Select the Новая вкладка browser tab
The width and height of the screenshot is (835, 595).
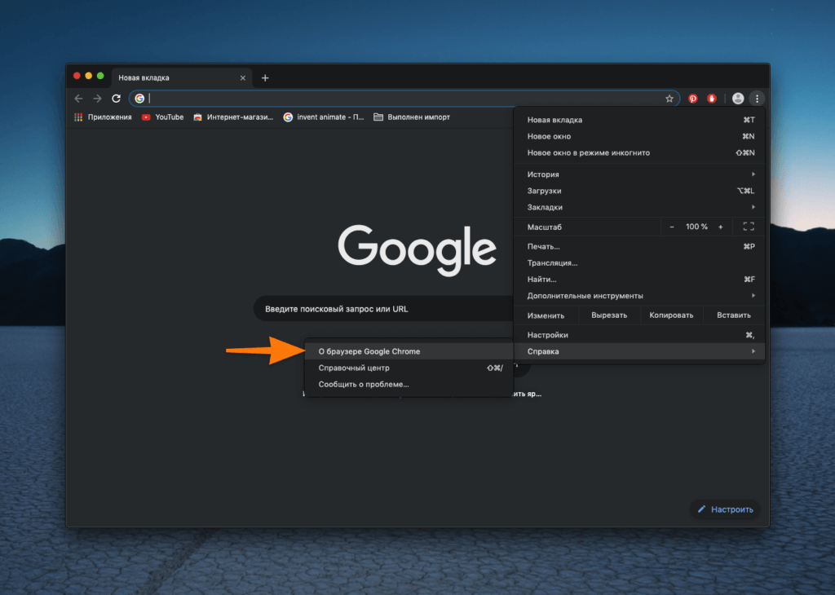pyautogui.click(x=181, y=77)
